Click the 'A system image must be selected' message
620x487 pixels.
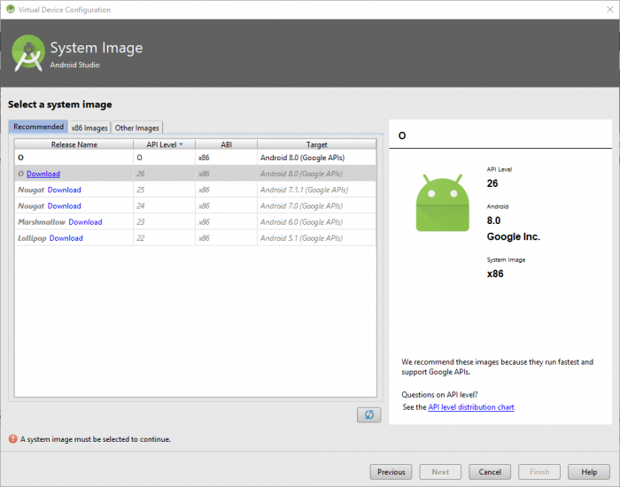96,439
